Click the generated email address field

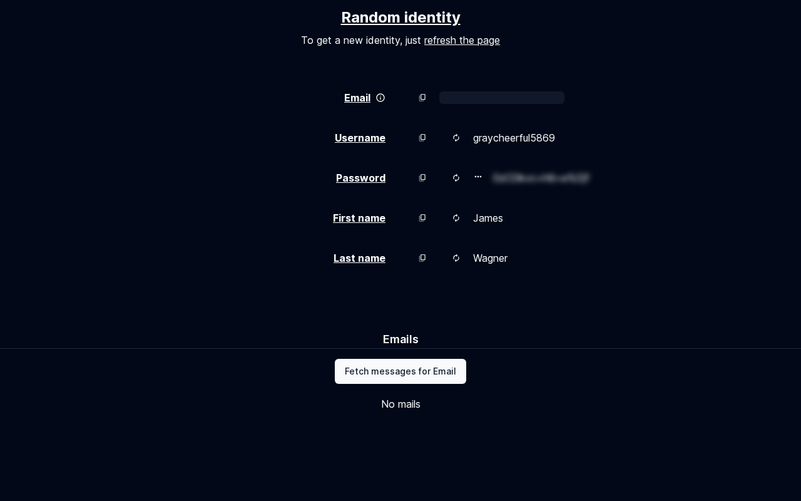tap(502, 98)
